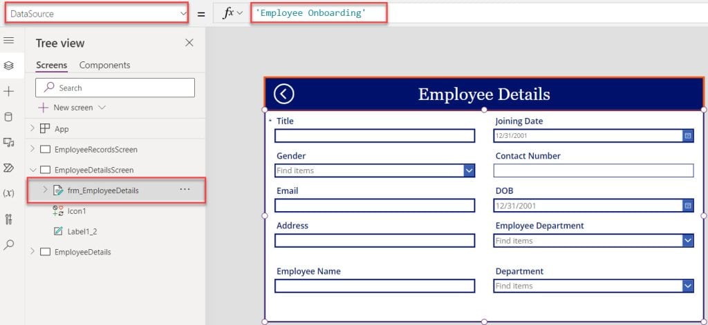Screen dimensions: 708x325
Task: Select the Tree view layers icon
Action: (x=8, y=66)
